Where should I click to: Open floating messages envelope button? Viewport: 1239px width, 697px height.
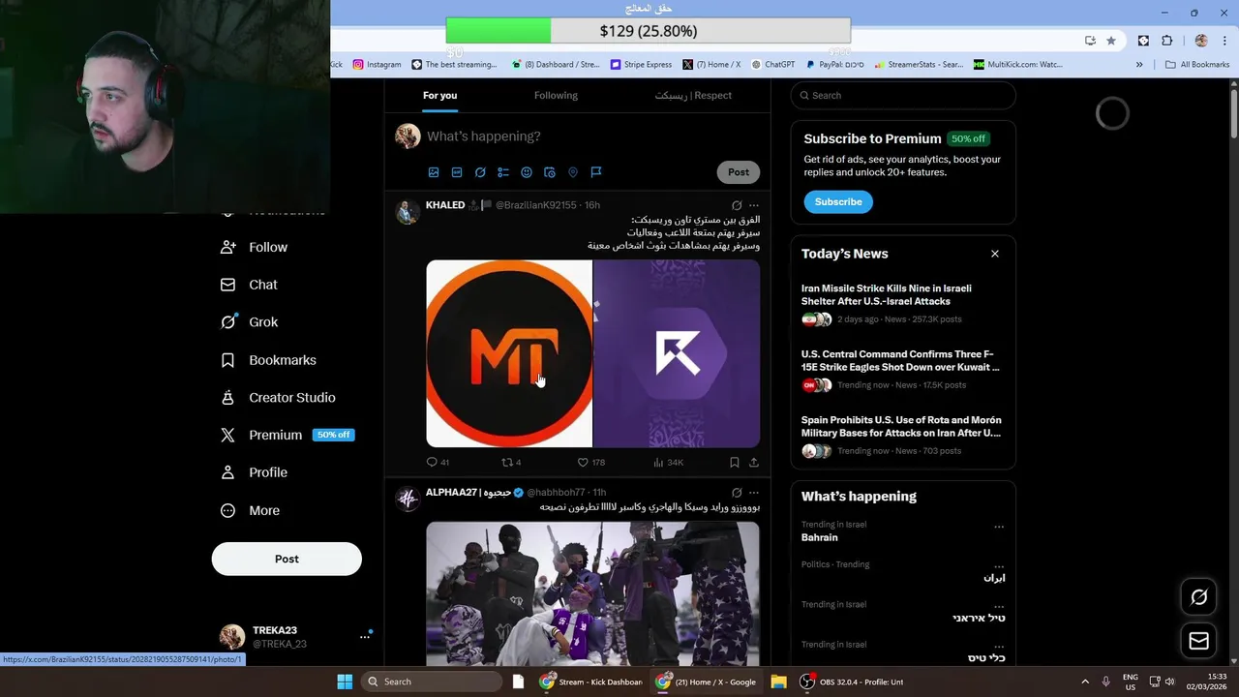1198,641
